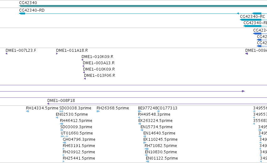267x163 pixels.
Task: Select EST RH25441.5prime
Action: click(79, 158)
